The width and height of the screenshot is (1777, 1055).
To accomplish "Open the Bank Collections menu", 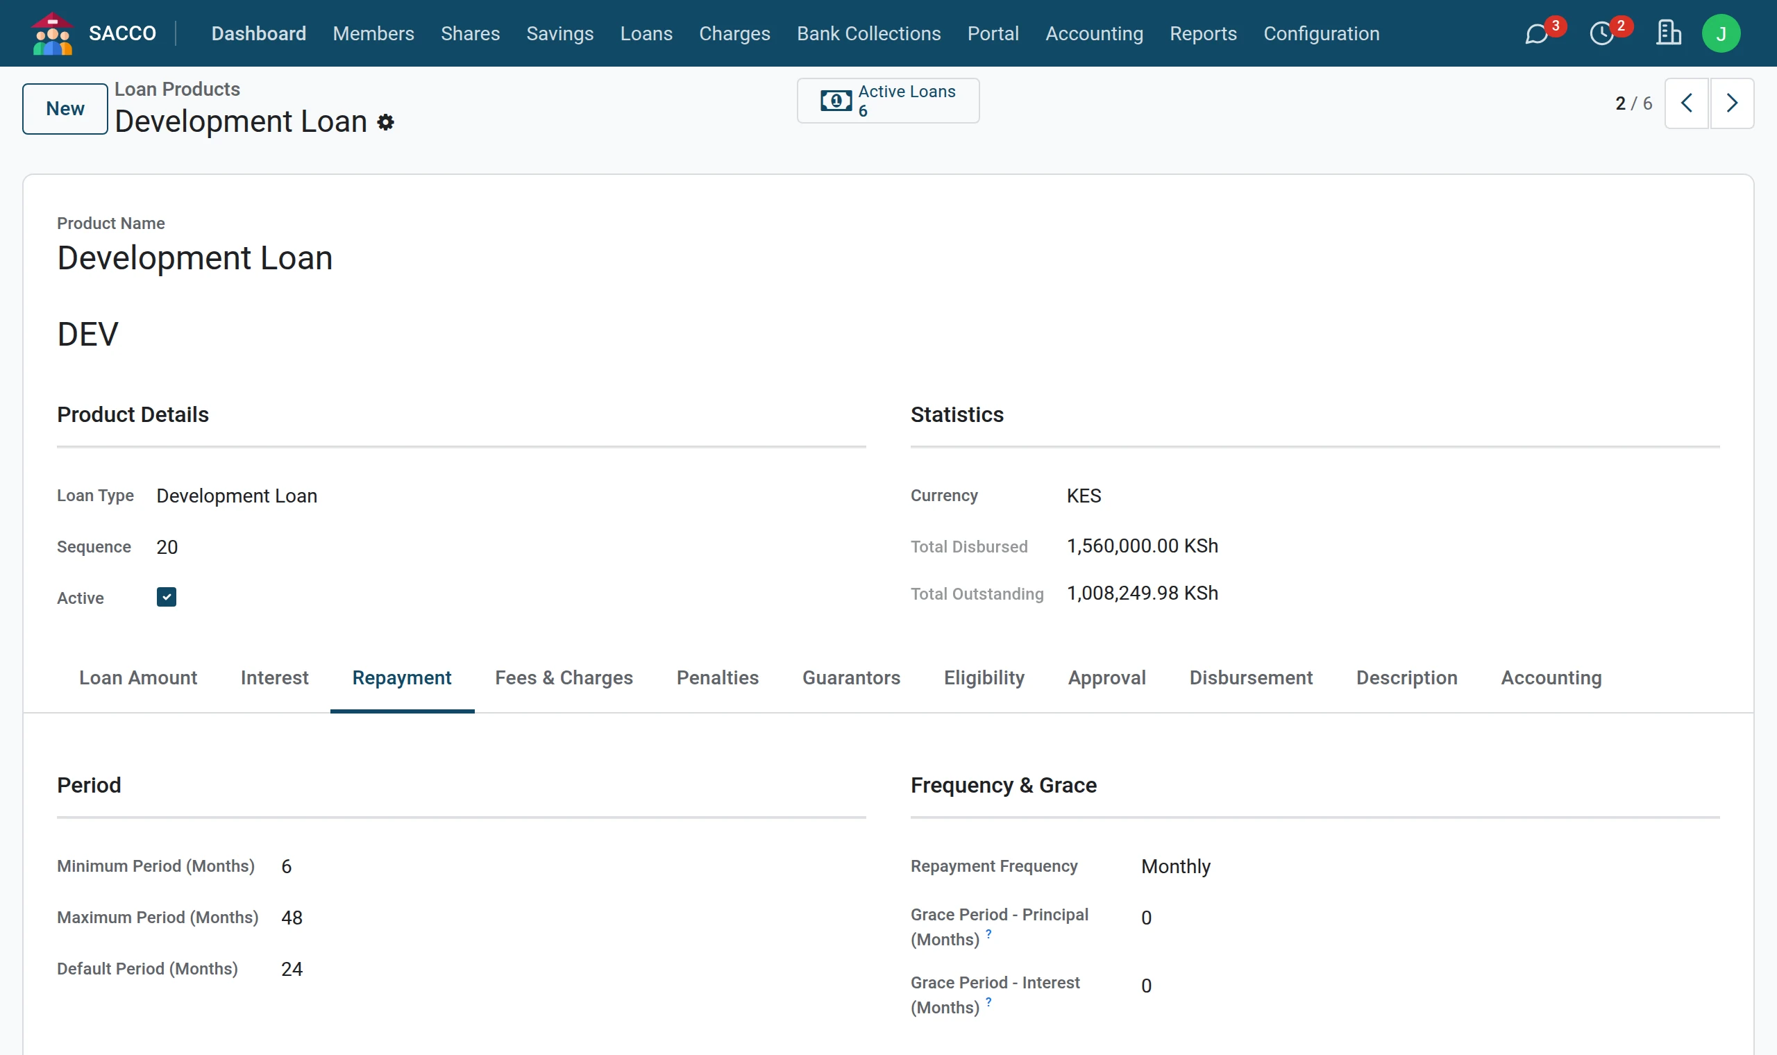I will coord(868,33).
